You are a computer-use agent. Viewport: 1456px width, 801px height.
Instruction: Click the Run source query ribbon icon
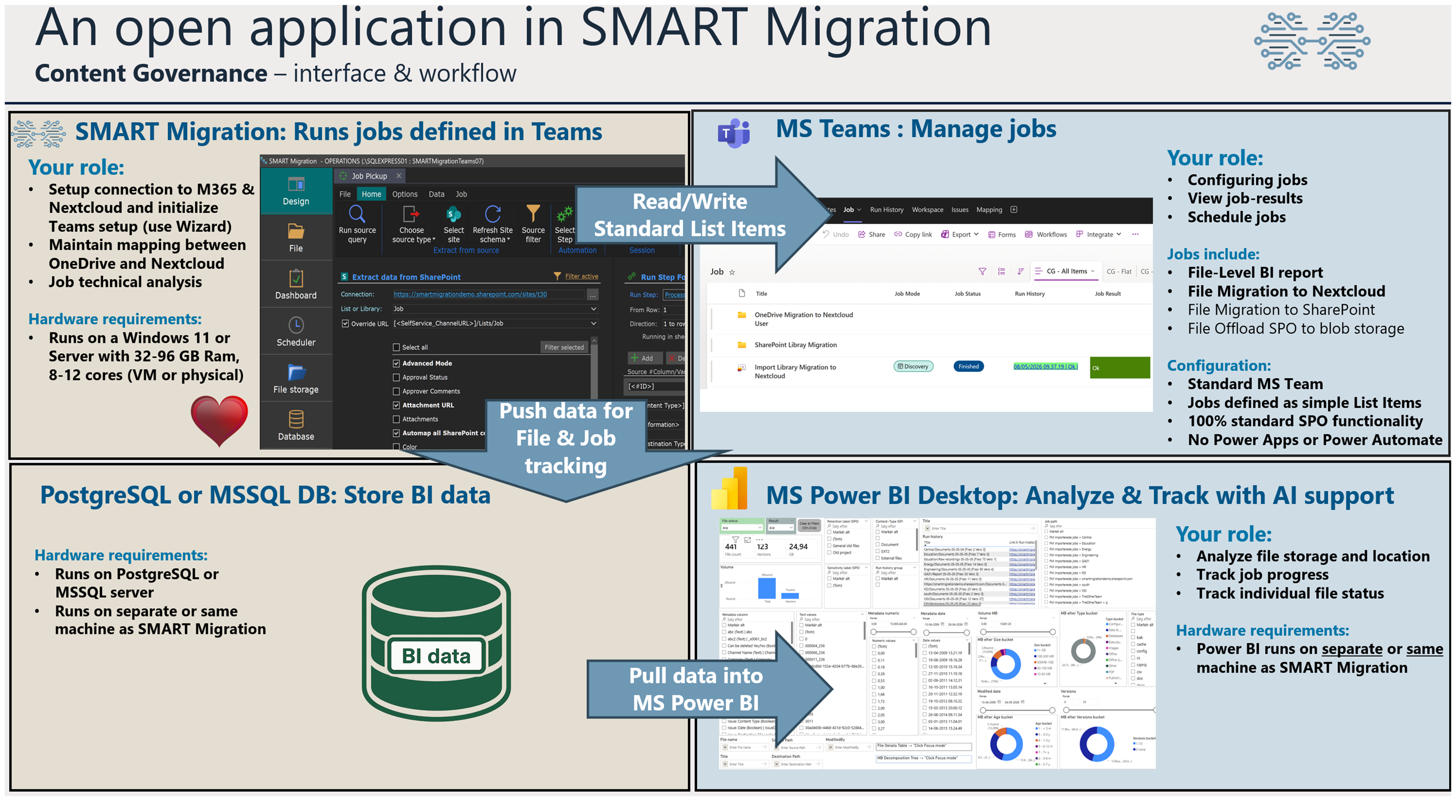click(357, 213)
